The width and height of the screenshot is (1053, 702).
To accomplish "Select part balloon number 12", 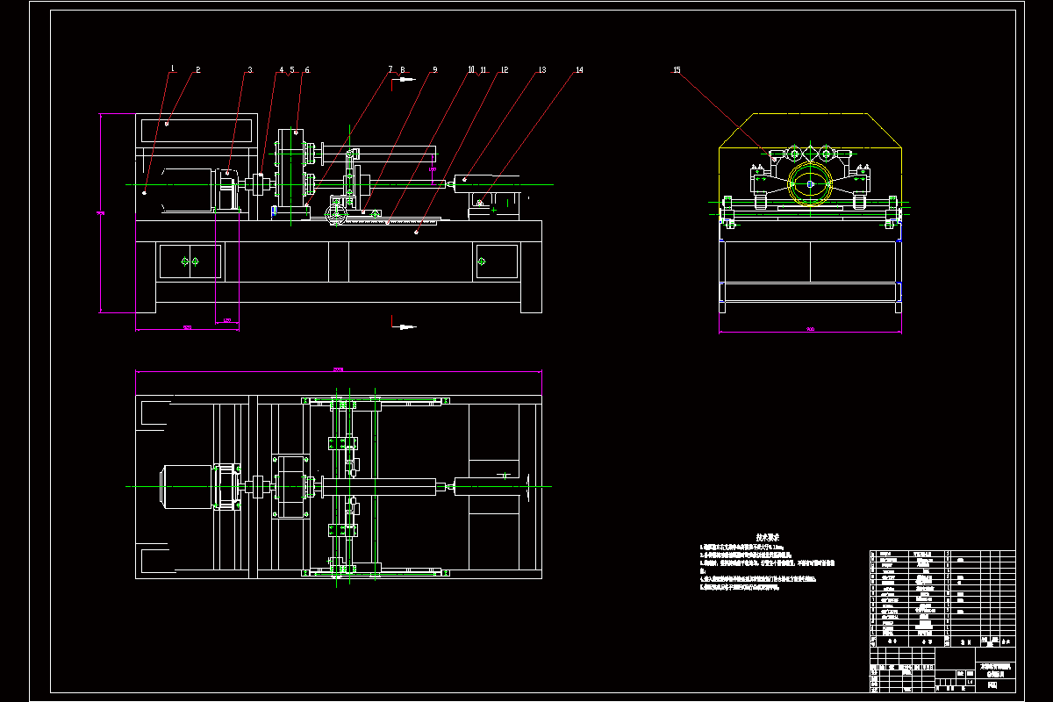I will 505,69.
